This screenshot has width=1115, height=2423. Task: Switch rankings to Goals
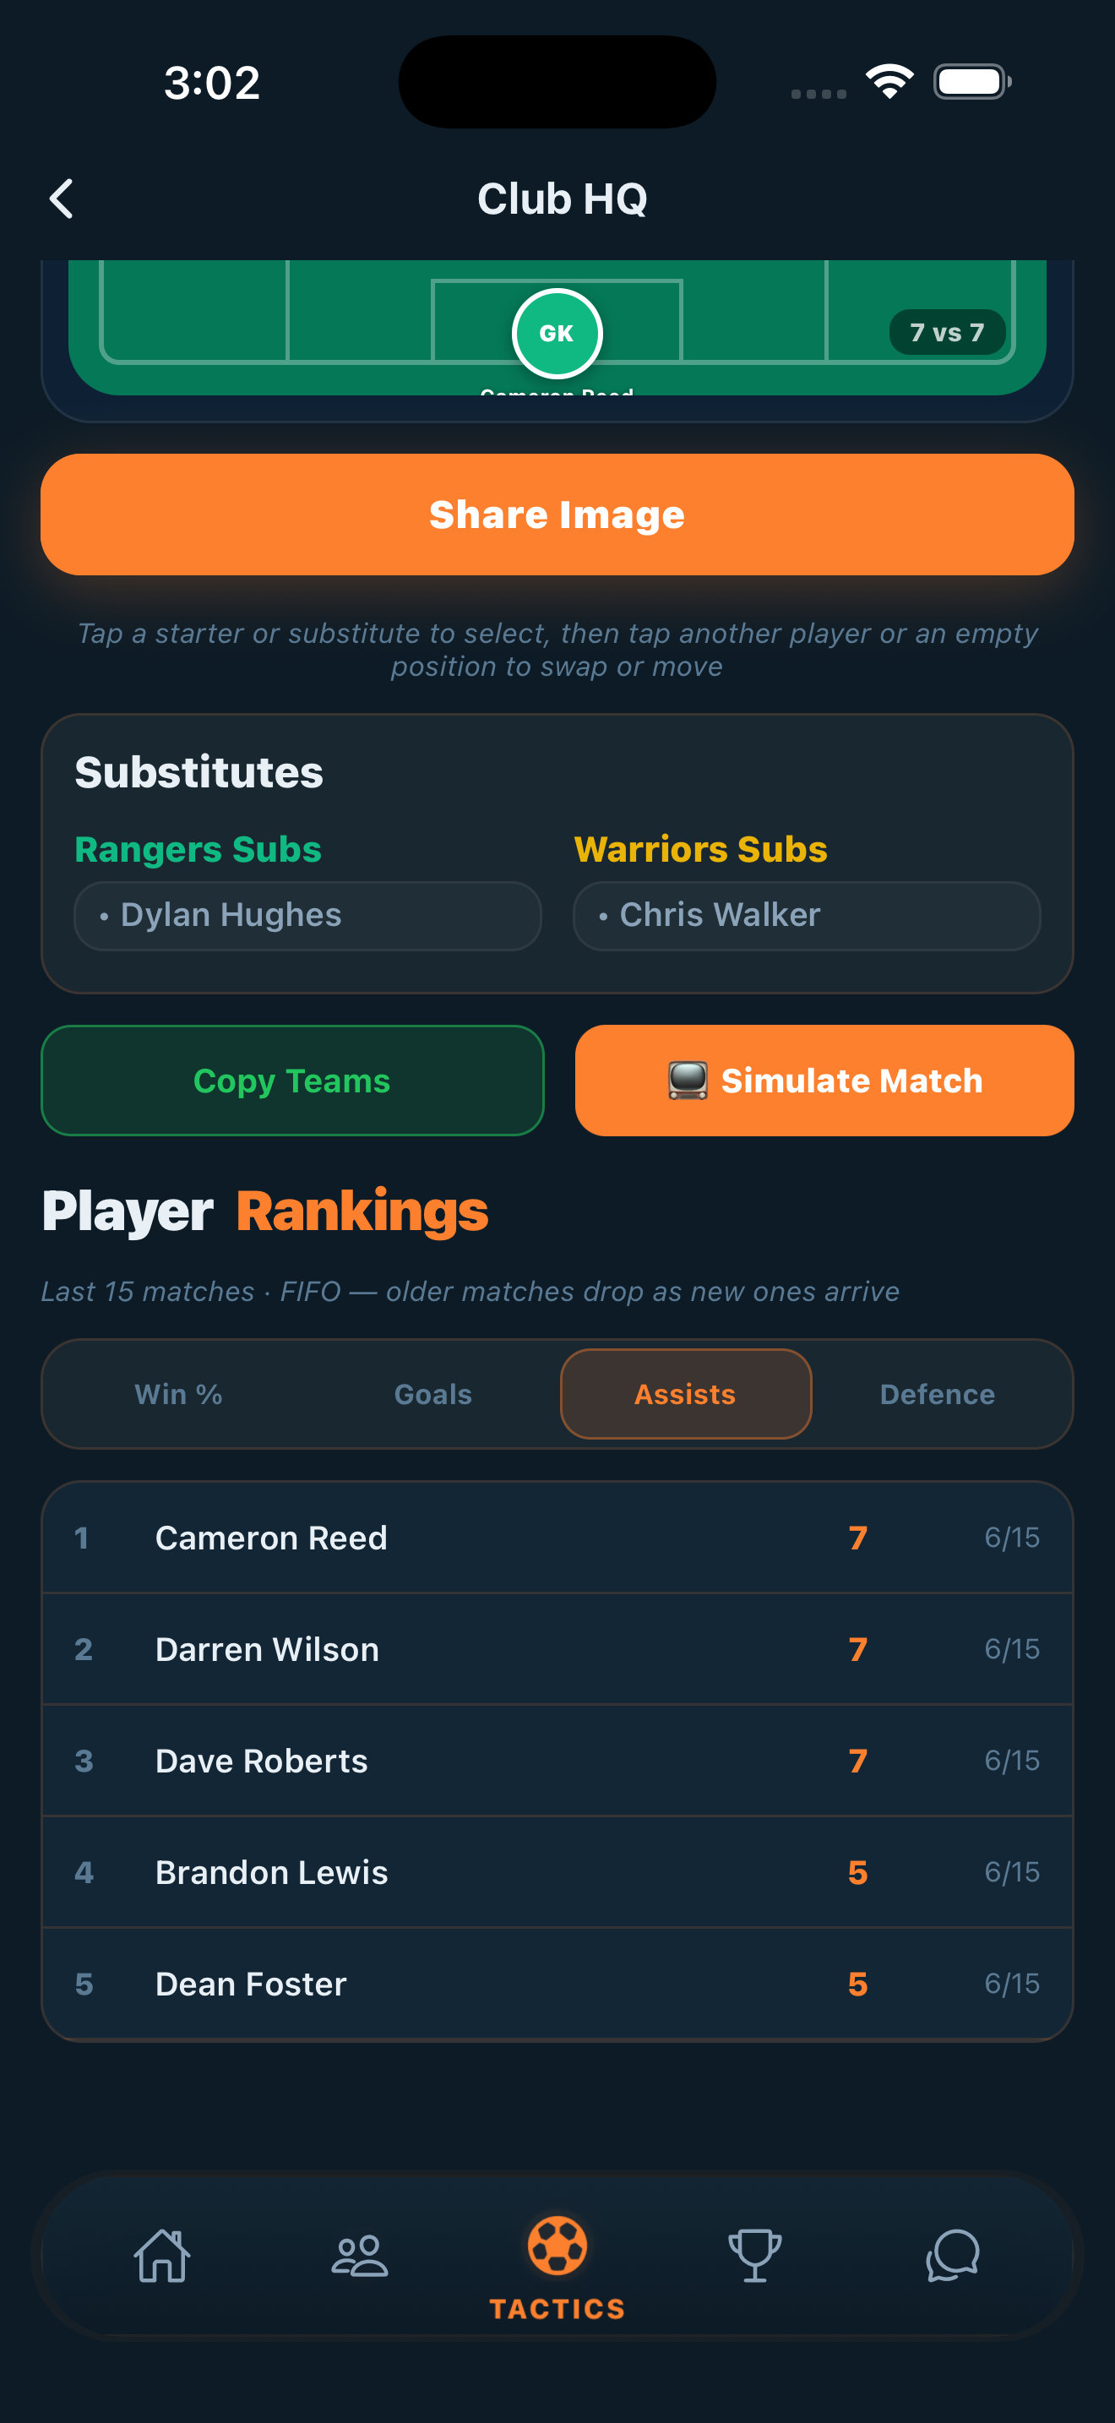(x=432, y=1394)
